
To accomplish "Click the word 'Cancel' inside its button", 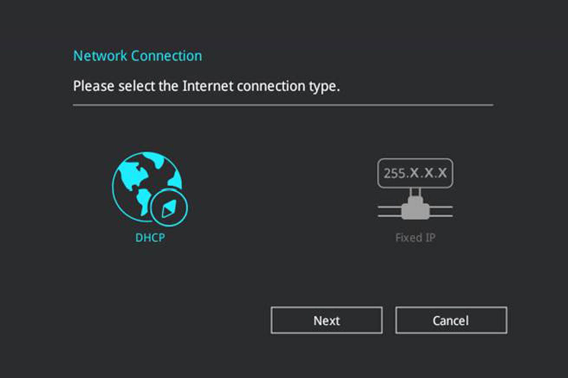I will pyautogui.click(x=451, y=321).
